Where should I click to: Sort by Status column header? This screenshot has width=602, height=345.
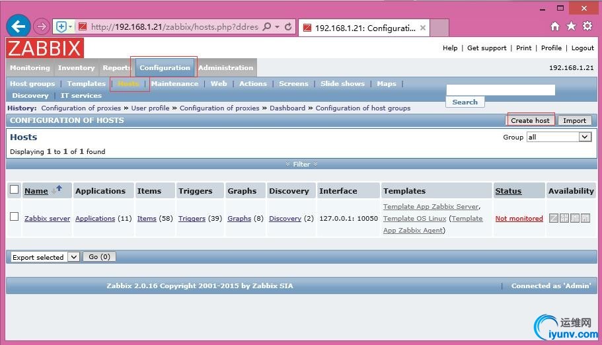point(508,191)
